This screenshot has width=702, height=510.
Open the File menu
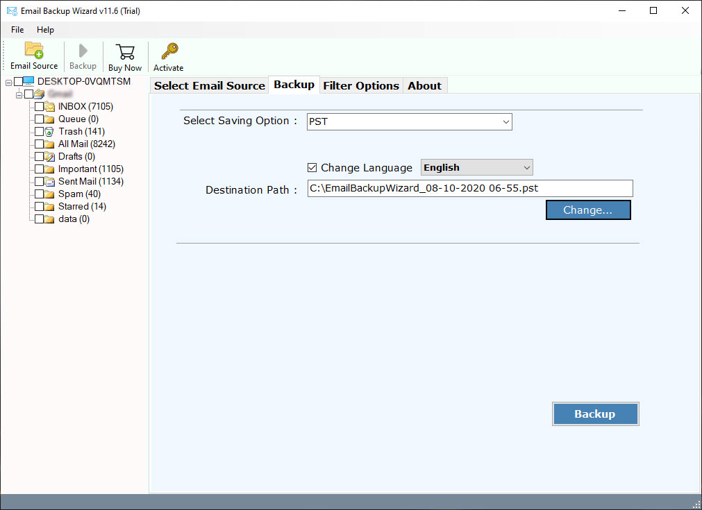(17, 30)
